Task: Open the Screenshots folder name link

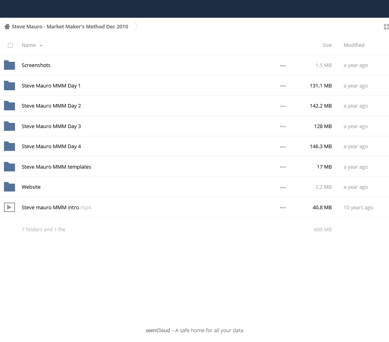Action: (x=36, y=65)
